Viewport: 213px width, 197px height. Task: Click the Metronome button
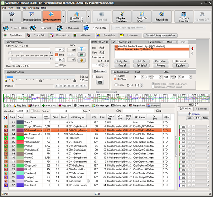pos(99,71)
